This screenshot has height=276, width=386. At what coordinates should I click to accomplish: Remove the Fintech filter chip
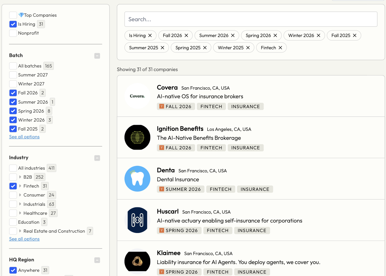pyautogui.click(x=280, y=47)
